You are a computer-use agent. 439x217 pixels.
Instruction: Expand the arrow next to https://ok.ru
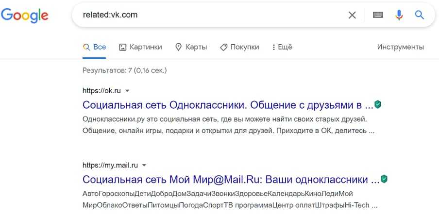pos(127,91)
